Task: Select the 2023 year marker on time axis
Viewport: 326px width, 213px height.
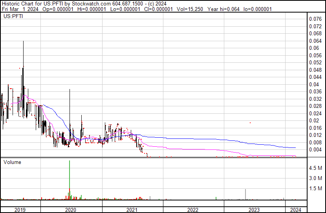Action: tap(254, 210)
